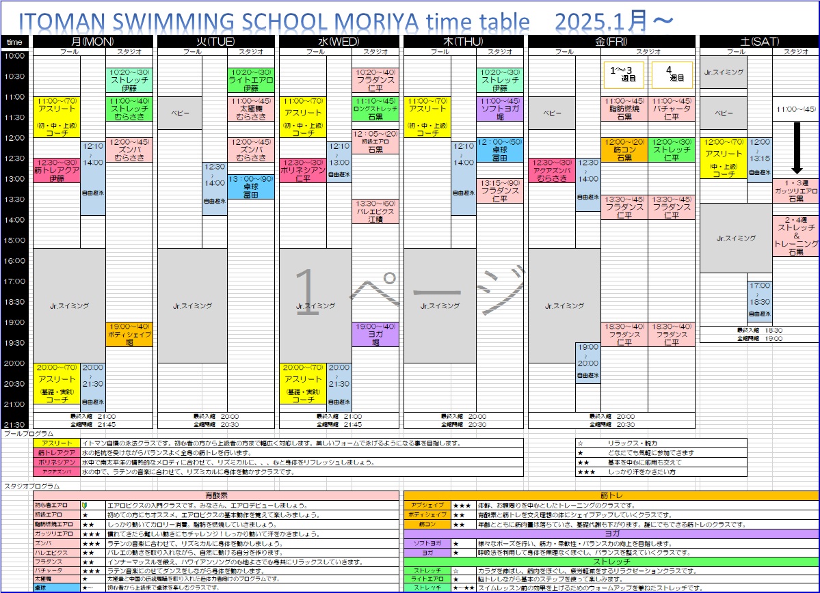Select the 水(WED) day header
The width and height of the screenshot is (820, 593).
[x=339, y=41]
